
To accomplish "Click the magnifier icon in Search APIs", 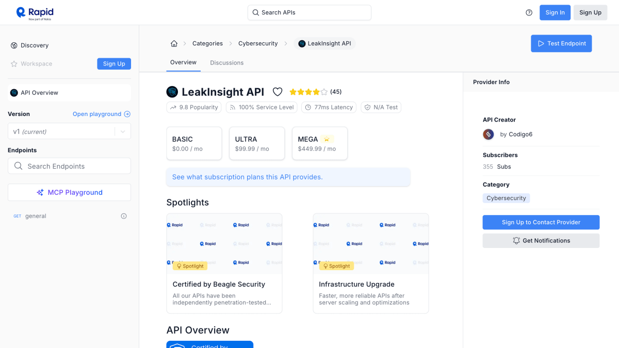I will click(x=255, y=12).
